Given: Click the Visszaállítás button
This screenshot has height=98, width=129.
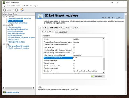Looking at the screenshot, I should point(98,76).
